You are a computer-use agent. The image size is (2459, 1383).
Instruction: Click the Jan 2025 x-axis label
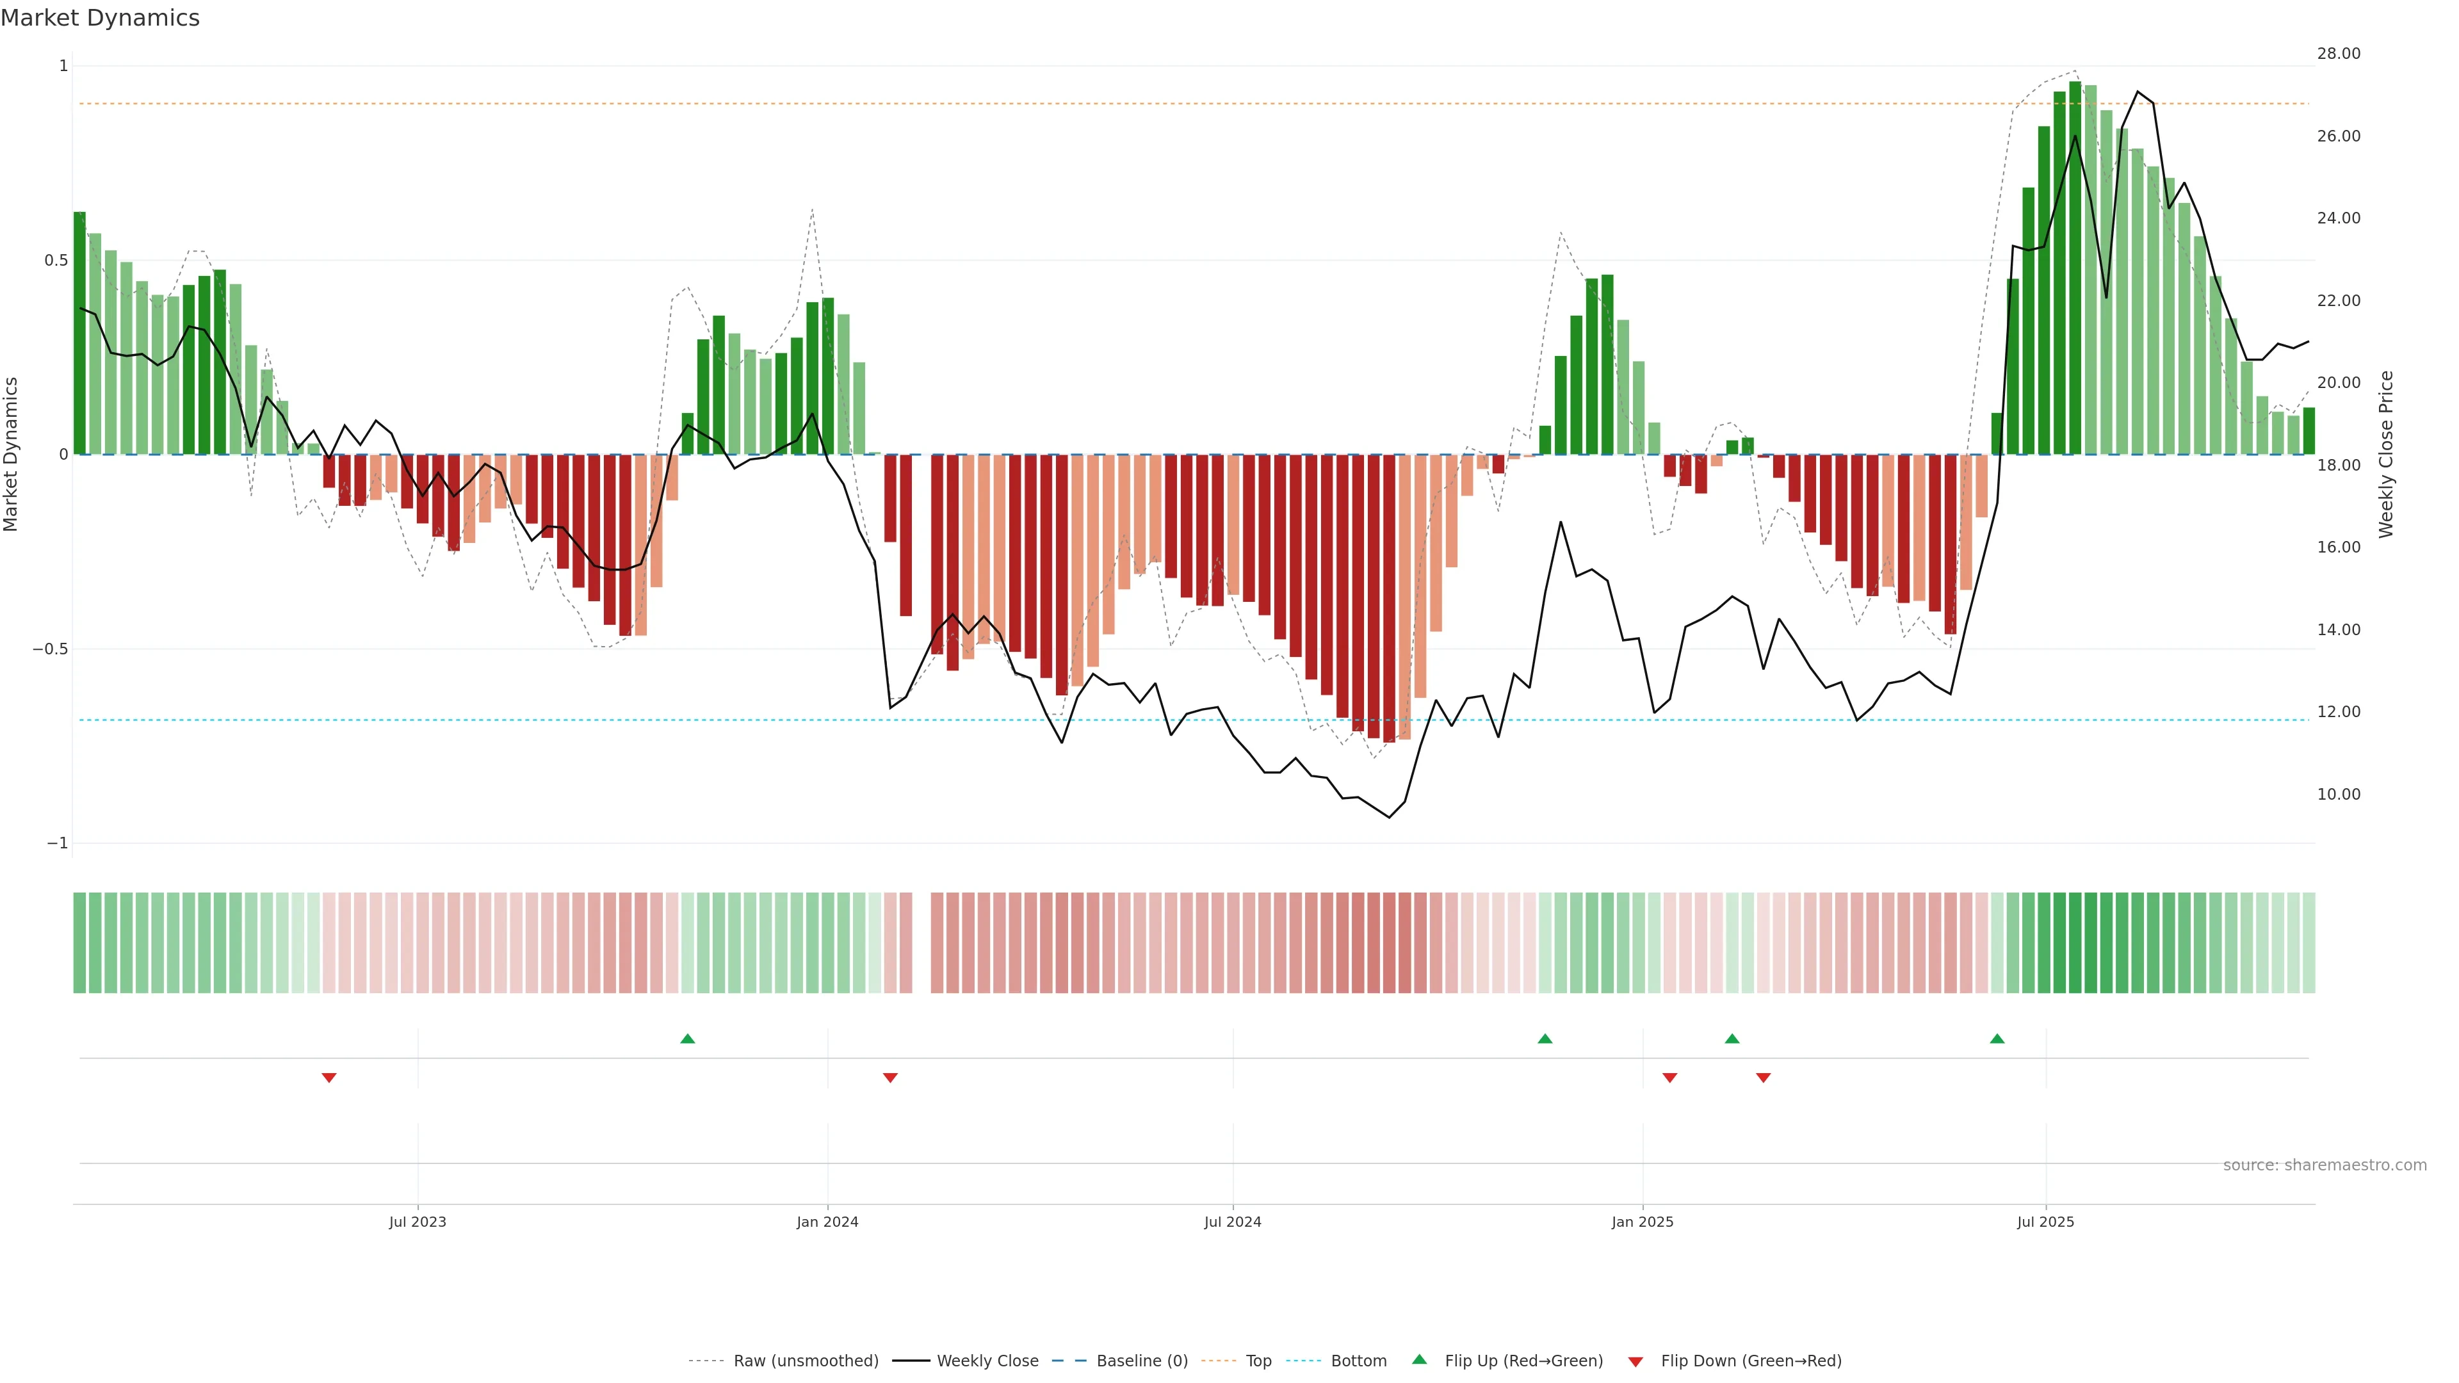click(x=1642, y=1222)
